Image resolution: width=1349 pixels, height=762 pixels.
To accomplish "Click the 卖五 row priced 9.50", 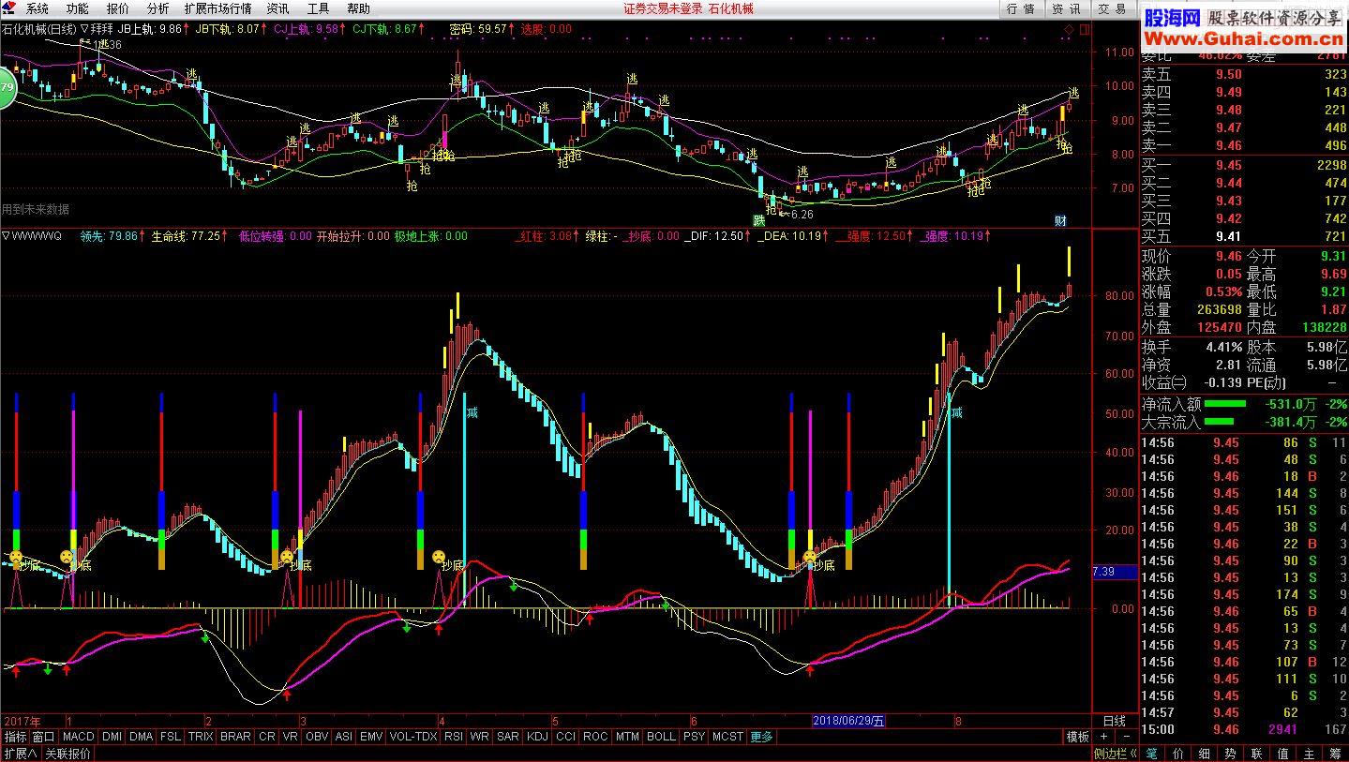I will pyautogui.click(x=1244, y=74).
